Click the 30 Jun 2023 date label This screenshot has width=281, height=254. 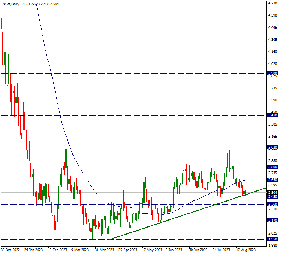(198, 250)
